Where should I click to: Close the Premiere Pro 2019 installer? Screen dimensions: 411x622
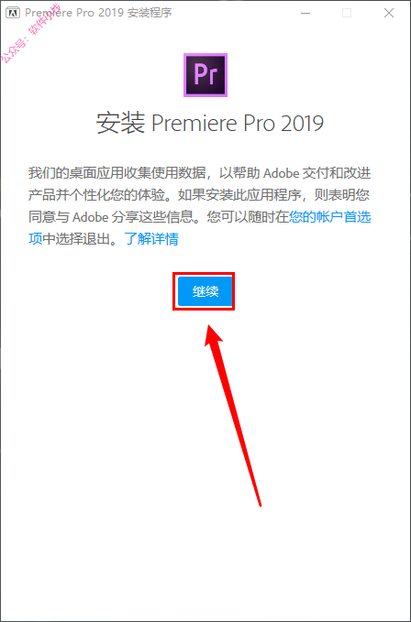(x=389, y=13)
